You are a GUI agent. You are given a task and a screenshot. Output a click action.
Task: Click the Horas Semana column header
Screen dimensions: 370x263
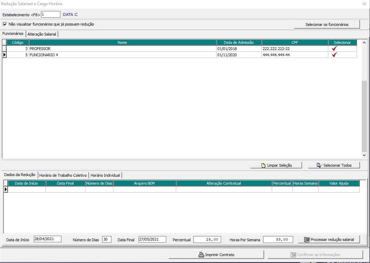coord(305,183)
